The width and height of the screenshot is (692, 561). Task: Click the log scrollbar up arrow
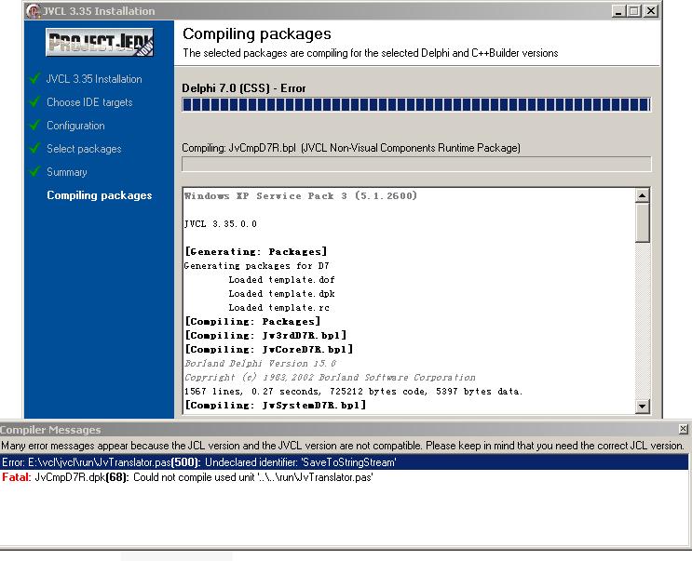click(642, 196)
